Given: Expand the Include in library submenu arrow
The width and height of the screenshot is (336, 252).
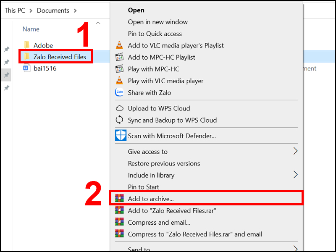Looking at the screenshot, I should (295, 175).
